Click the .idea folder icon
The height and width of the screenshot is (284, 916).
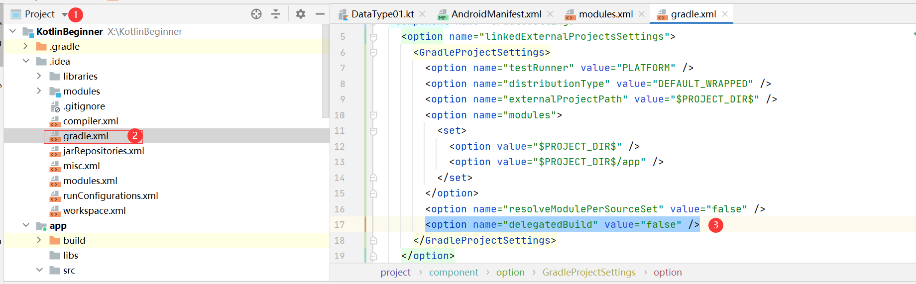[41, 62]
